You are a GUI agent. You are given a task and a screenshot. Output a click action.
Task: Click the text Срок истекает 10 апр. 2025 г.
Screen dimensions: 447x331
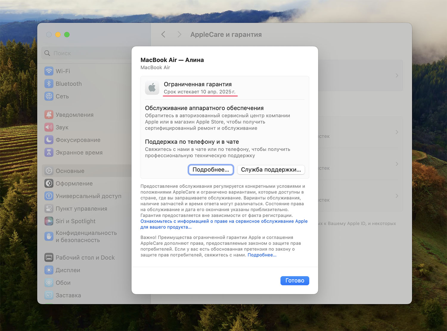[200, 92]
